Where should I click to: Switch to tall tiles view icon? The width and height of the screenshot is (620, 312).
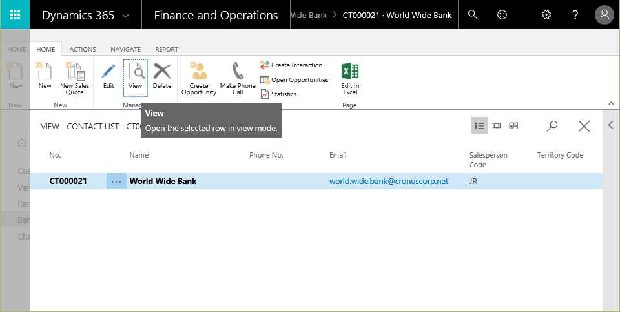(497, 126)
